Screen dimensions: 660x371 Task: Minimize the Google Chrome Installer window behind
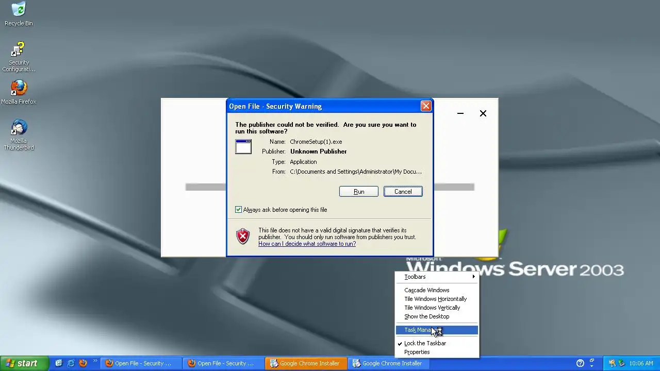click(x=460, y=113)
